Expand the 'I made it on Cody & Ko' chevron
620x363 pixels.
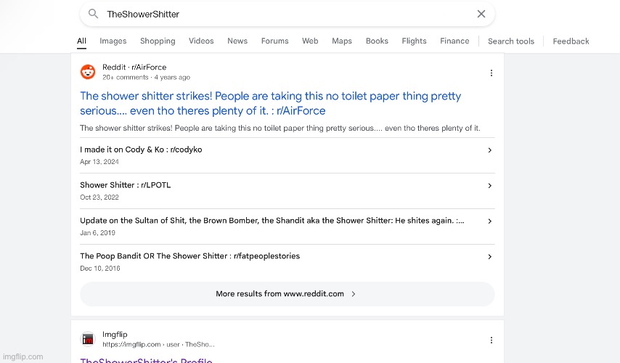click(x=490, y=150)
